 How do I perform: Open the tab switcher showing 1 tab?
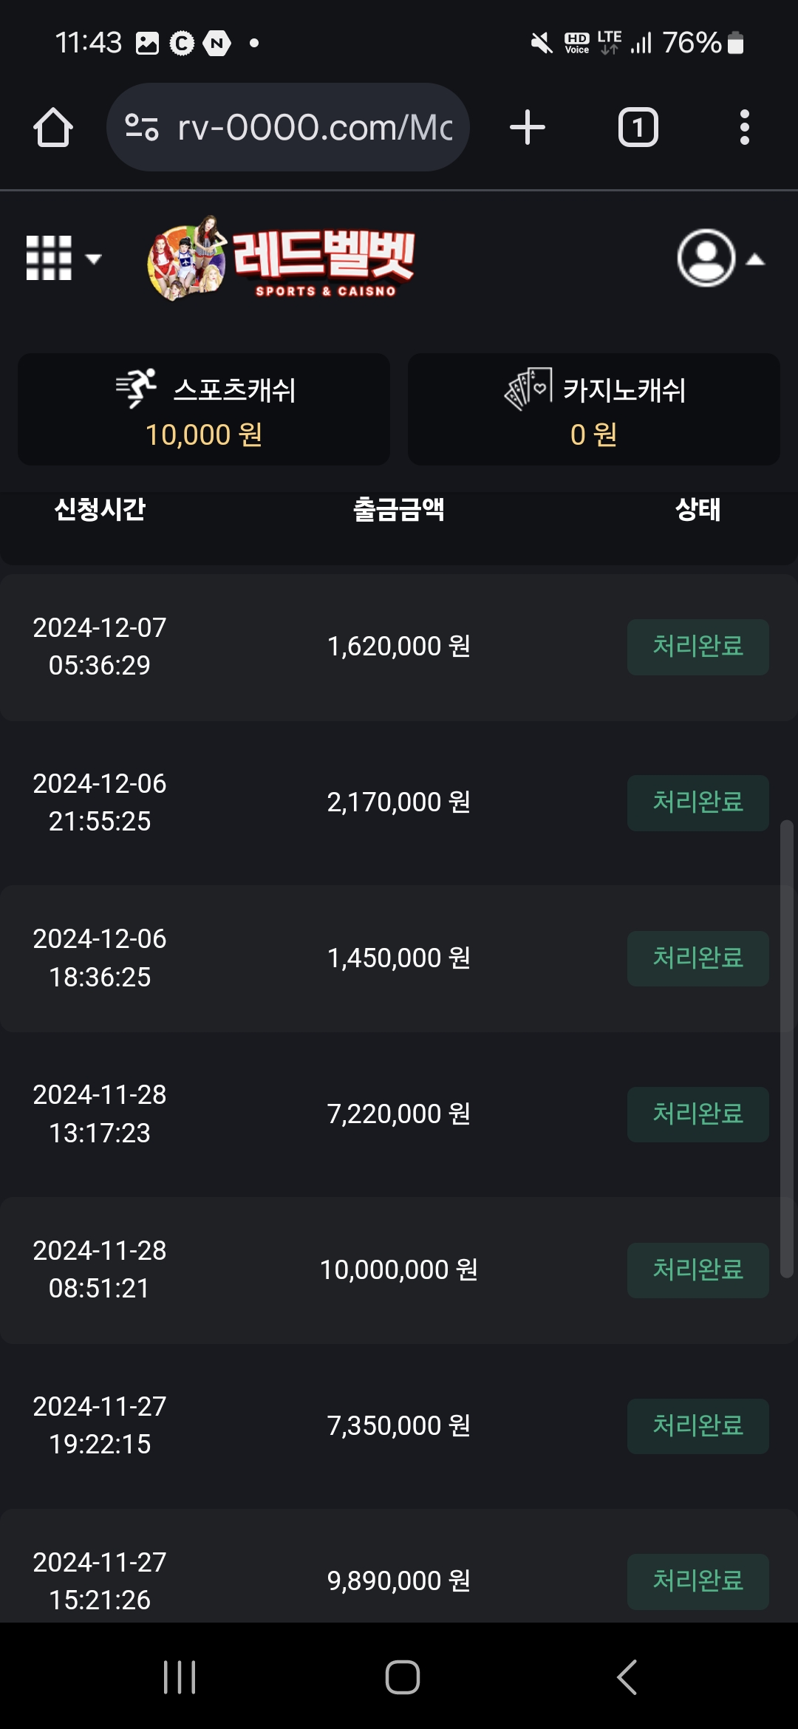pyautogui.click(x=638, y=128)
